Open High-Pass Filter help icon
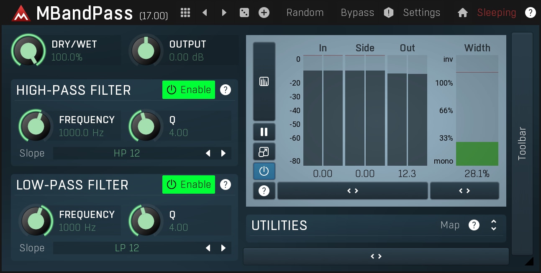This screenshot has width=541, height=273. [226, 90]
